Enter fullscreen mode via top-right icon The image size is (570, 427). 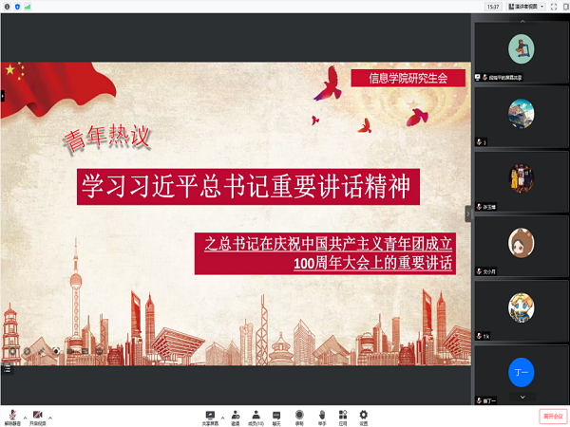click(x=554, y=7)
